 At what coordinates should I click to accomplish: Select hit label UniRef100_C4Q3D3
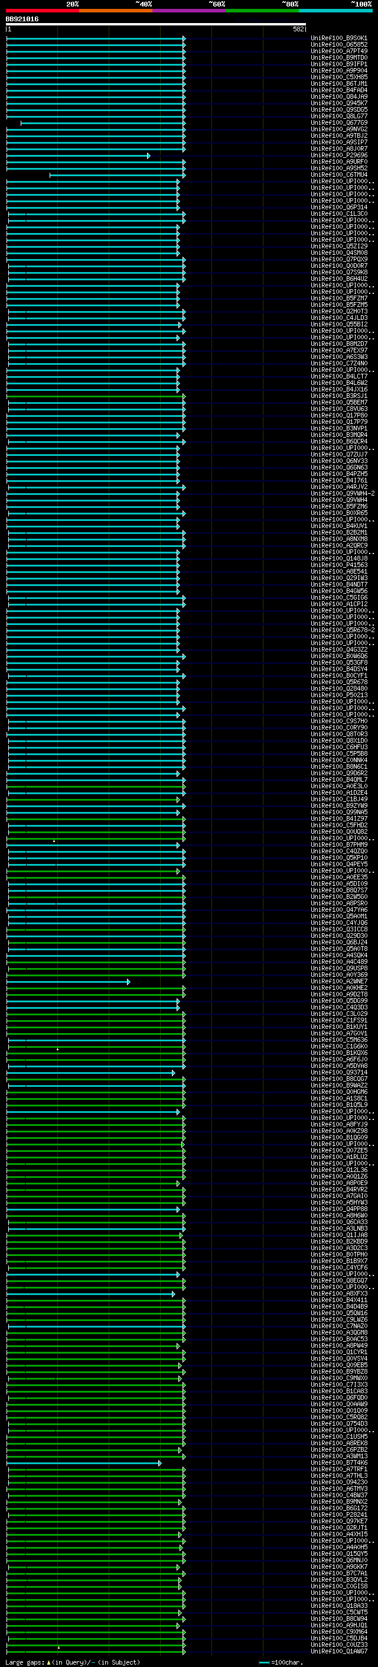(x=338, y=1008)
